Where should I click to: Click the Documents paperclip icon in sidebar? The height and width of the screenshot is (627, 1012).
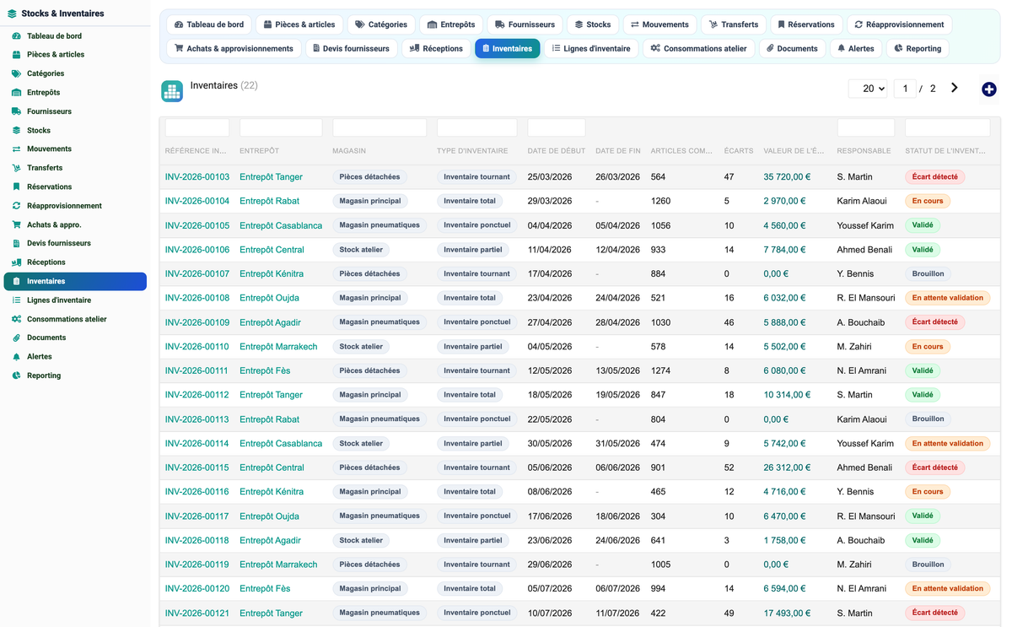click(x=16, y=338)
